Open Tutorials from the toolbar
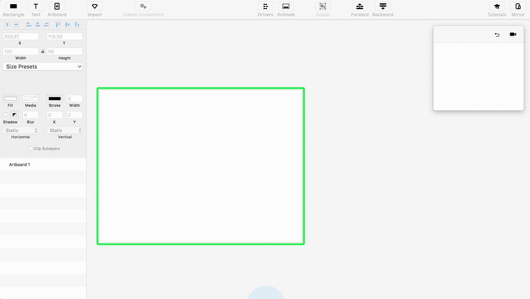The image size is (530, 299). (497, 6)
